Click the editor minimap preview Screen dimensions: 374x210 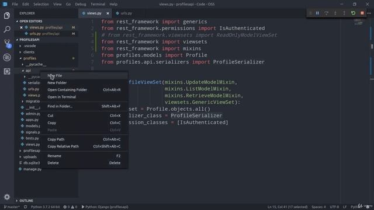358,22
